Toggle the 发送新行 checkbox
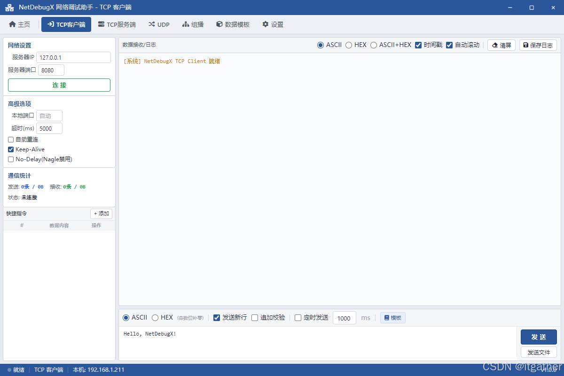The height and width of the screenshot is (376, 564). (x=217, y=318)
